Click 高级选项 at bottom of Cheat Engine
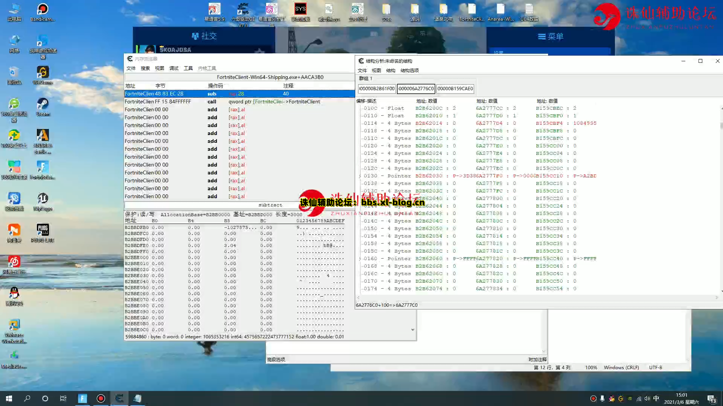The width and height of the screenshot is (723, 406). (276, 360)
